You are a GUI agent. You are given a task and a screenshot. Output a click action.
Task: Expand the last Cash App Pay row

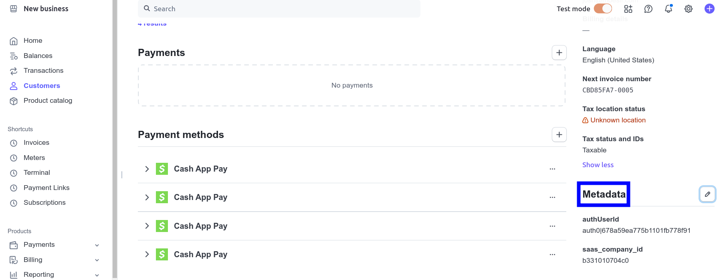pyautogui.click(x=147, y=254)
